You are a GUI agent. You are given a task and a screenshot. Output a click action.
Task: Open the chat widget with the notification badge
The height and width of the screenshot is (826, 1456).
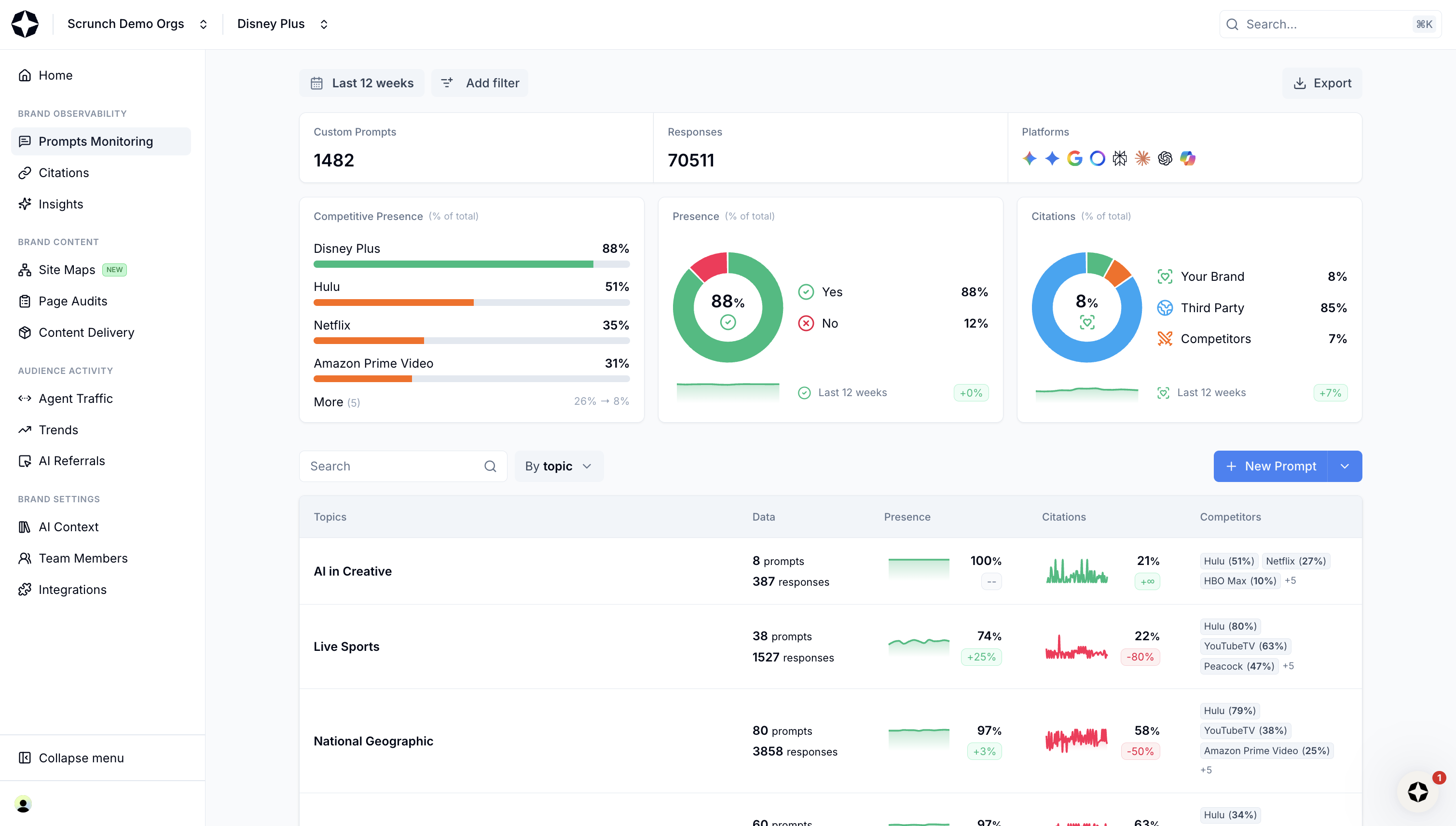pos(1417,792)
